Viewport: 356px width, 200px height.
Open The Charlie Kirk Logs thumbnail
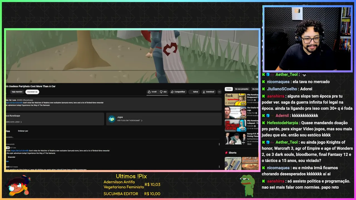pyautogui.click(x=235, y=112)
